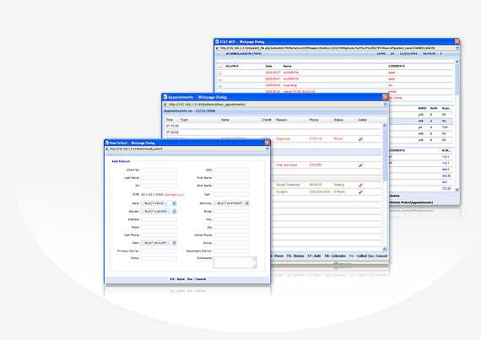Open the Gender dropdown in New Patient
481x340 pixels.
pos(159,212)
